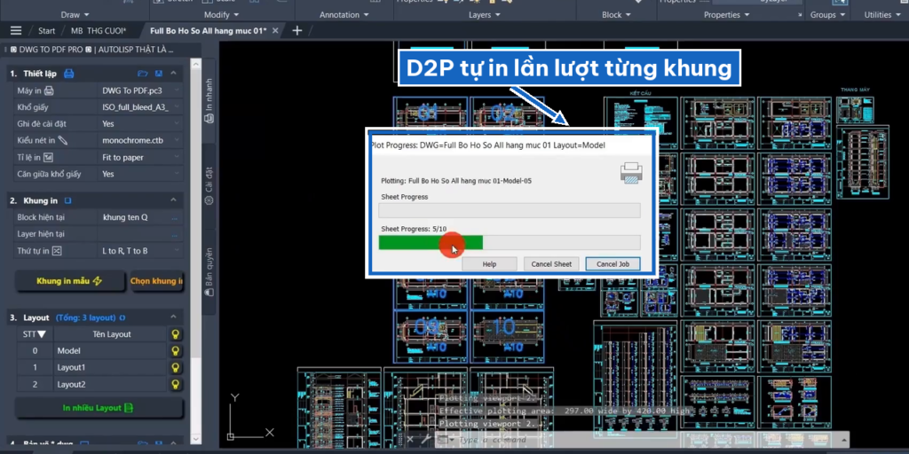This screenshot has height=454, width=909.
Task: Switch to the Start tab
Action: [46, 31]
